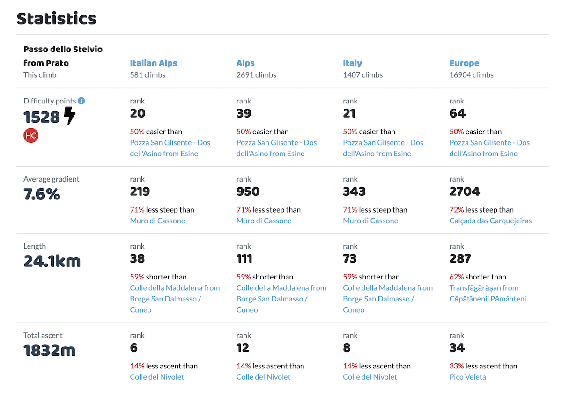Open Muro di Cassone link under Italian Alps
562x397 pixels.
[157, 221]
